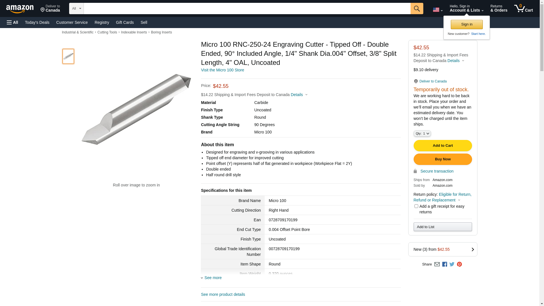
Task: Focus the Amazon search input field
Action: click(247, 8)
